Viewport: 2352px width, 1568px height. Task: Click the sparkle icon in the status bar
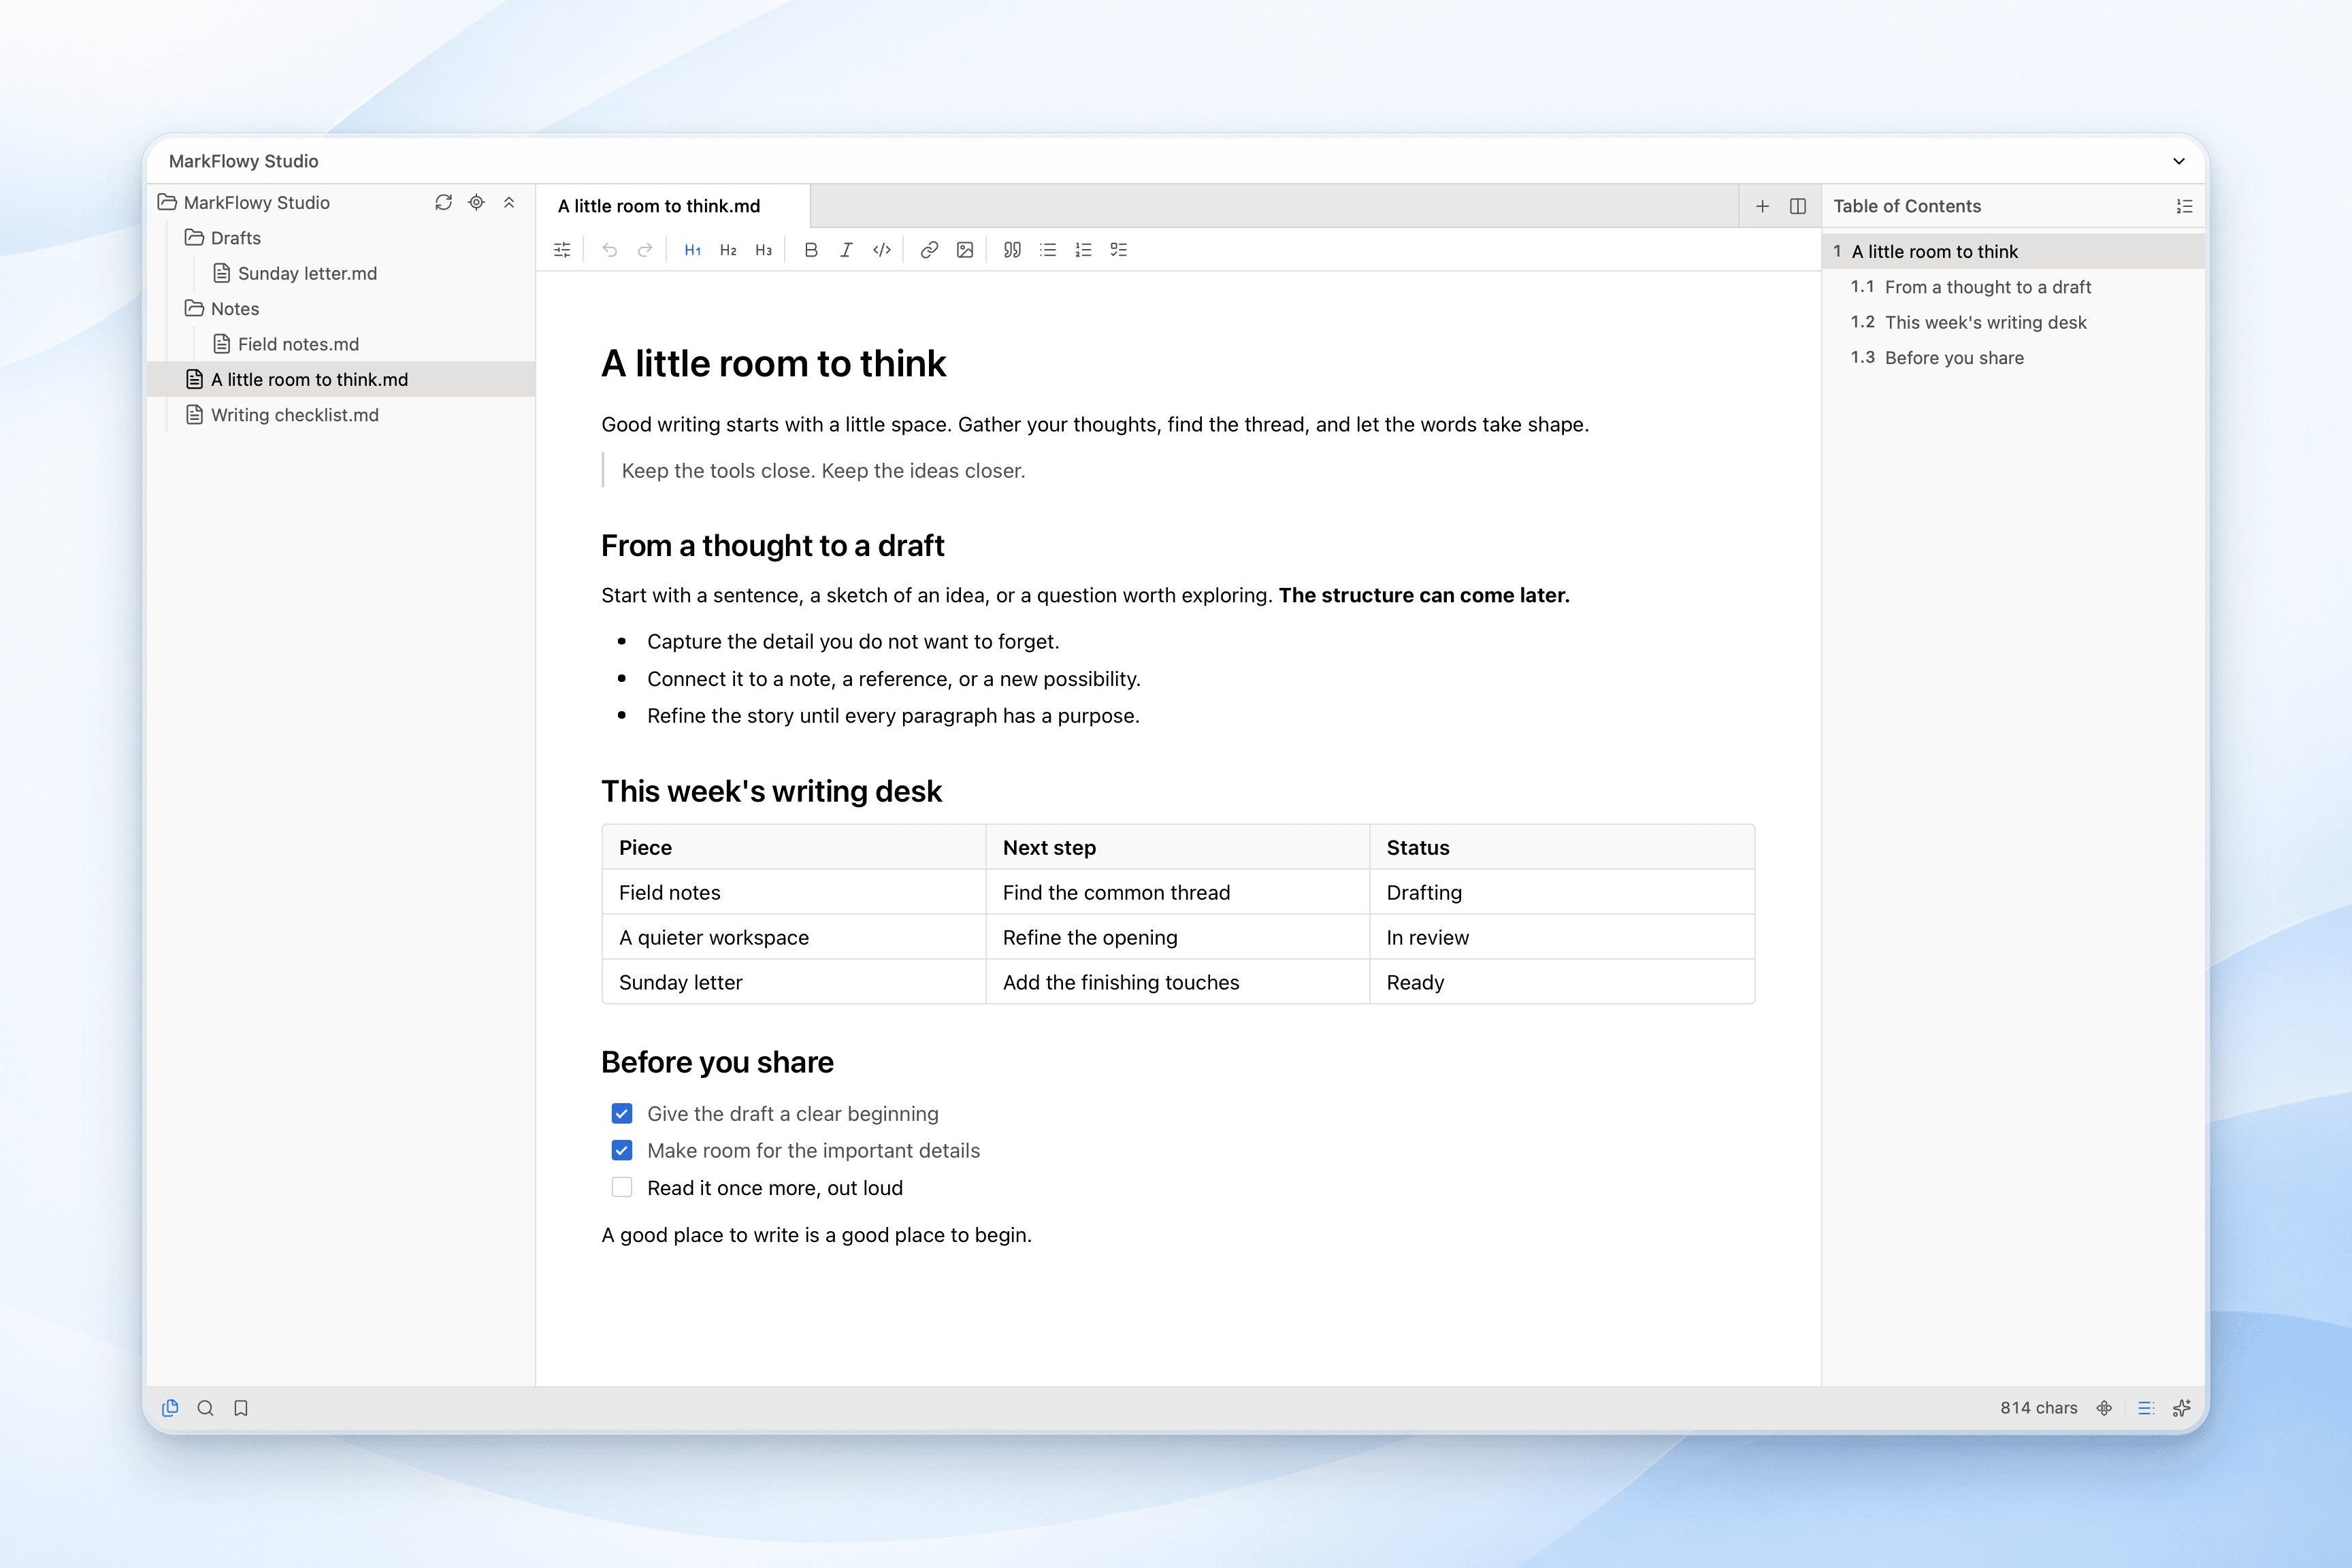click(2182, 1408)
